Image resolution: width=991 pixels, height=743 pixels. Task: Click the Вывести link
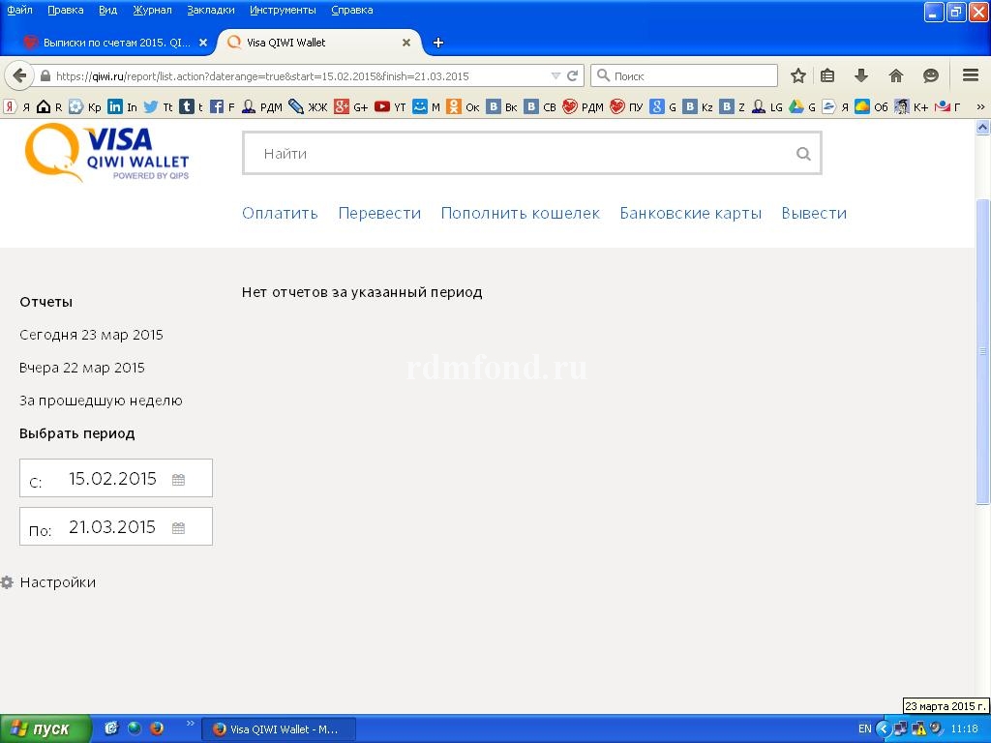(x=814, y=213)
